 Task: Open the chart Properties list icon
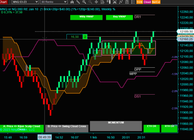point(133,2)
